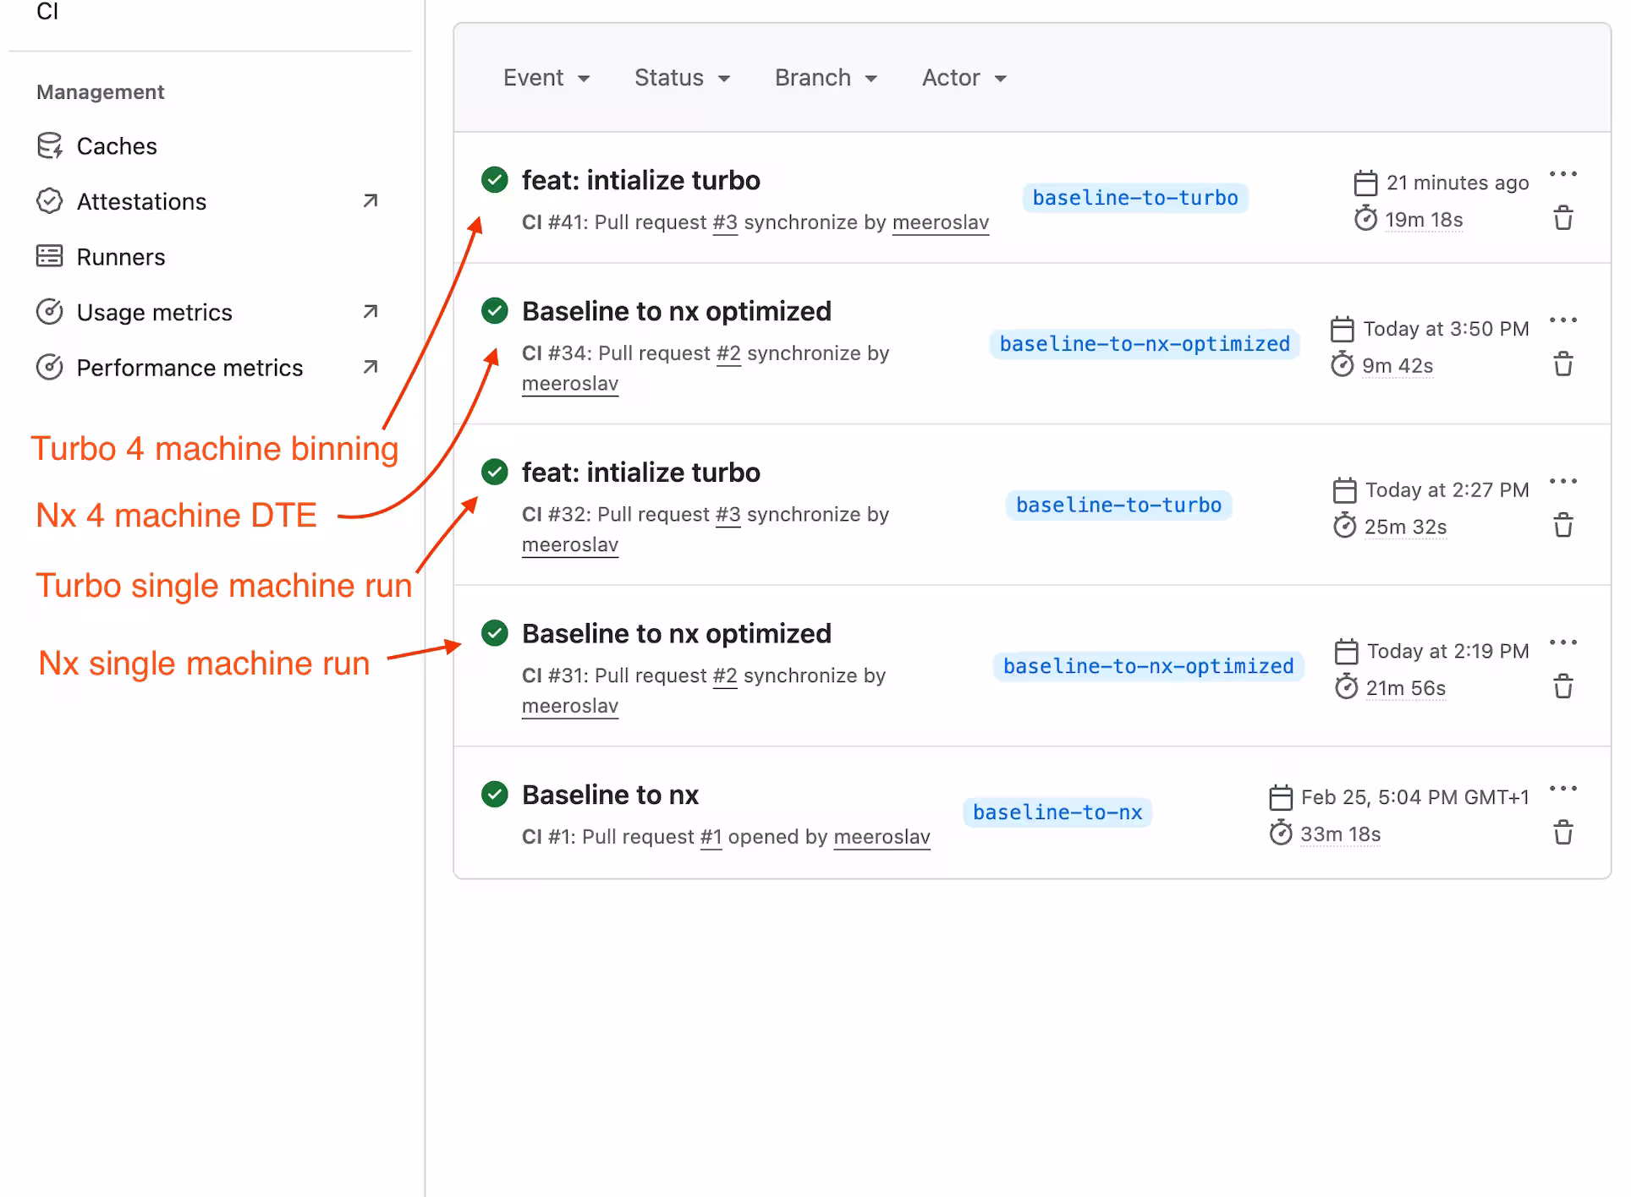Viewport: 1631px width, 1197px height.
Task: Open the Caches management section
Action: (116, 145)
